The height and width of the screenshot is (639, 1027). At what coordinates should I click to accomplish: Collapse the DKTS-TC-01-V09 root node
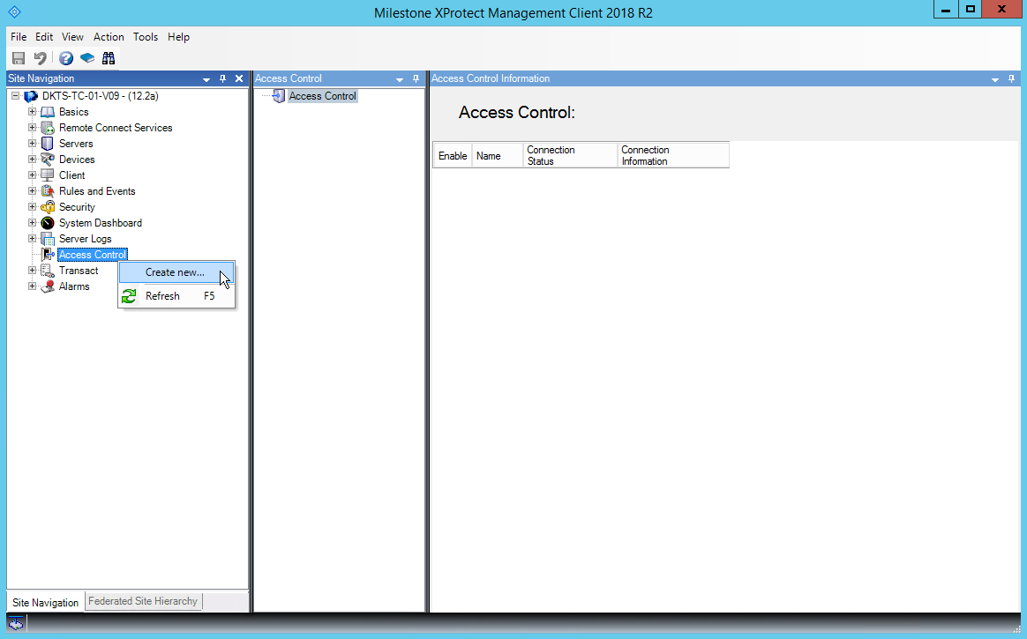[15, 96]
